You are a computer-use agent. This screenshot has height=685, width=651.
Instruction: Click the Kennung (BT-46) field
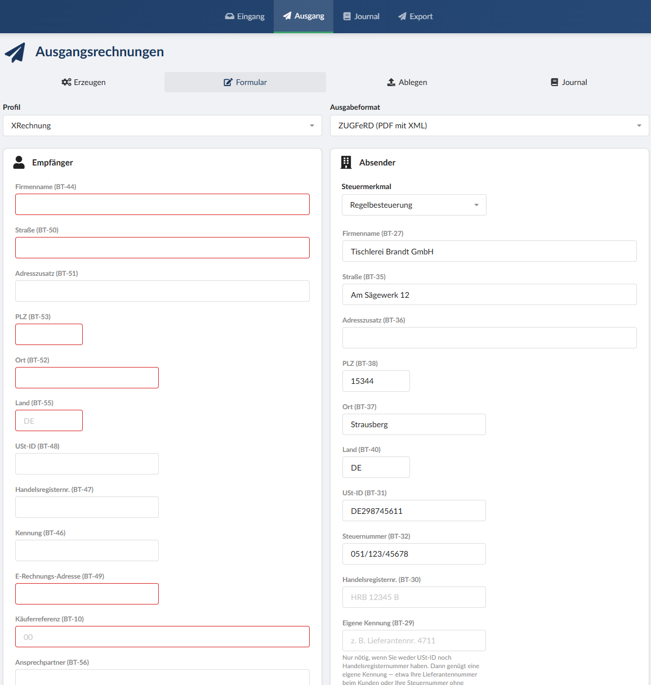pyautogui.click(x=87, y=550)
